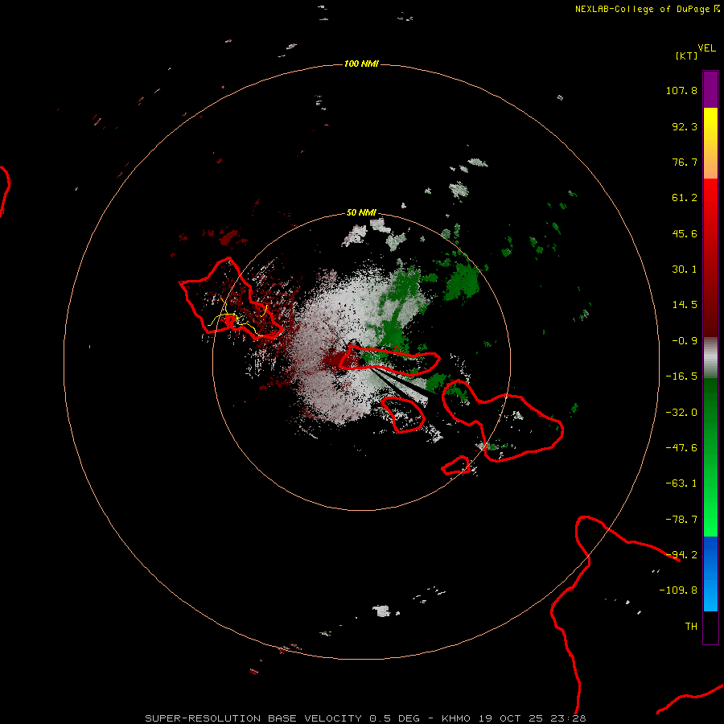Click the -0.9 legend value
724x724 pixels.
coord(685,341)
